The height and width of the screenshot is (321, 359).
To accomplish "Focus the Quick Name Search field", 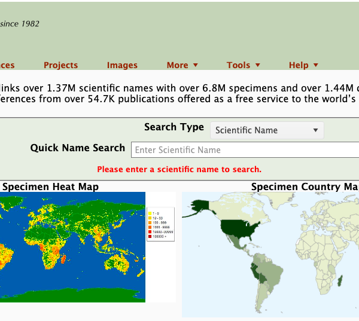I will tap(245, 150).
